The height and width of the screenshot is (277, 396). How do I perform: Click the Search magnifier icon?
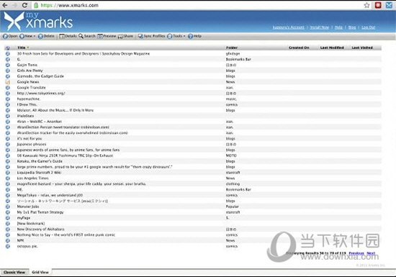(x=81, y=36)
